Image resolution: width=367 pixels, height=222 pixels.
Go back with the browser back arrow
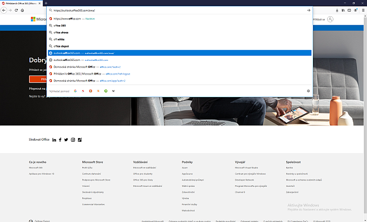point(4,10)
